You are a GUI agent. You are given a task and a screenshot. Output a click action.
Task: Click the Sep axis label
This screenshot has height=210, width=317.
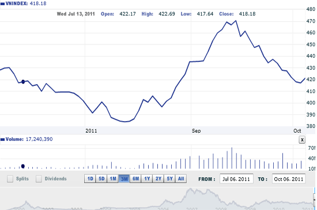pyautogui.click(x=197, y=131)
